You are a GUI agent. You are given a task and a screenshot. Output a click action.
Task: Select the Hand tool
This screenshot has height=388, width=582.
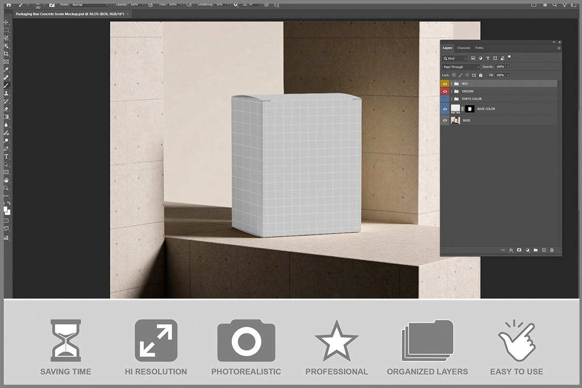[x=6, y=180]
